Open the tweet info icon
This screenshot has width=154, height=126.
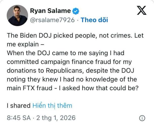point(142,118)
